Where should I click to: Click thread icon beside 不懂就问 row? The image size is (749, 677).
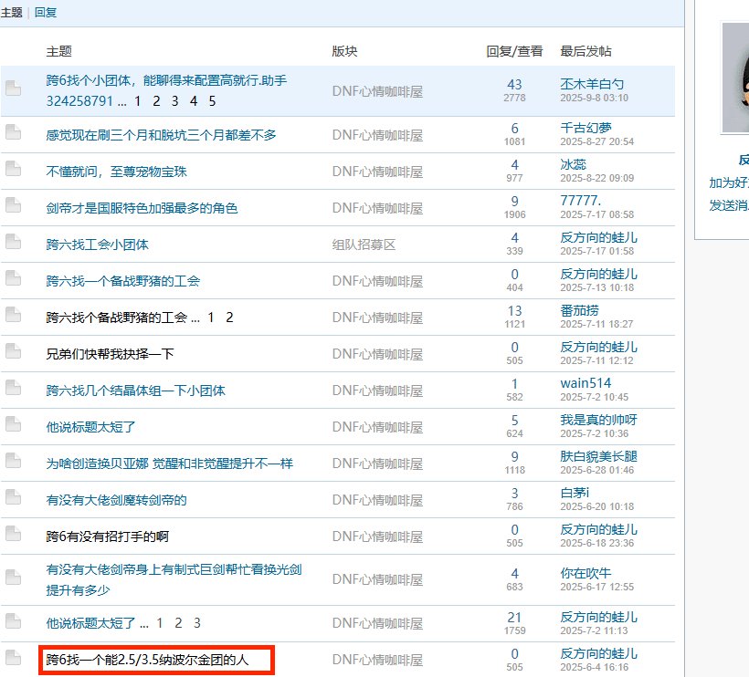pos(13,169)
